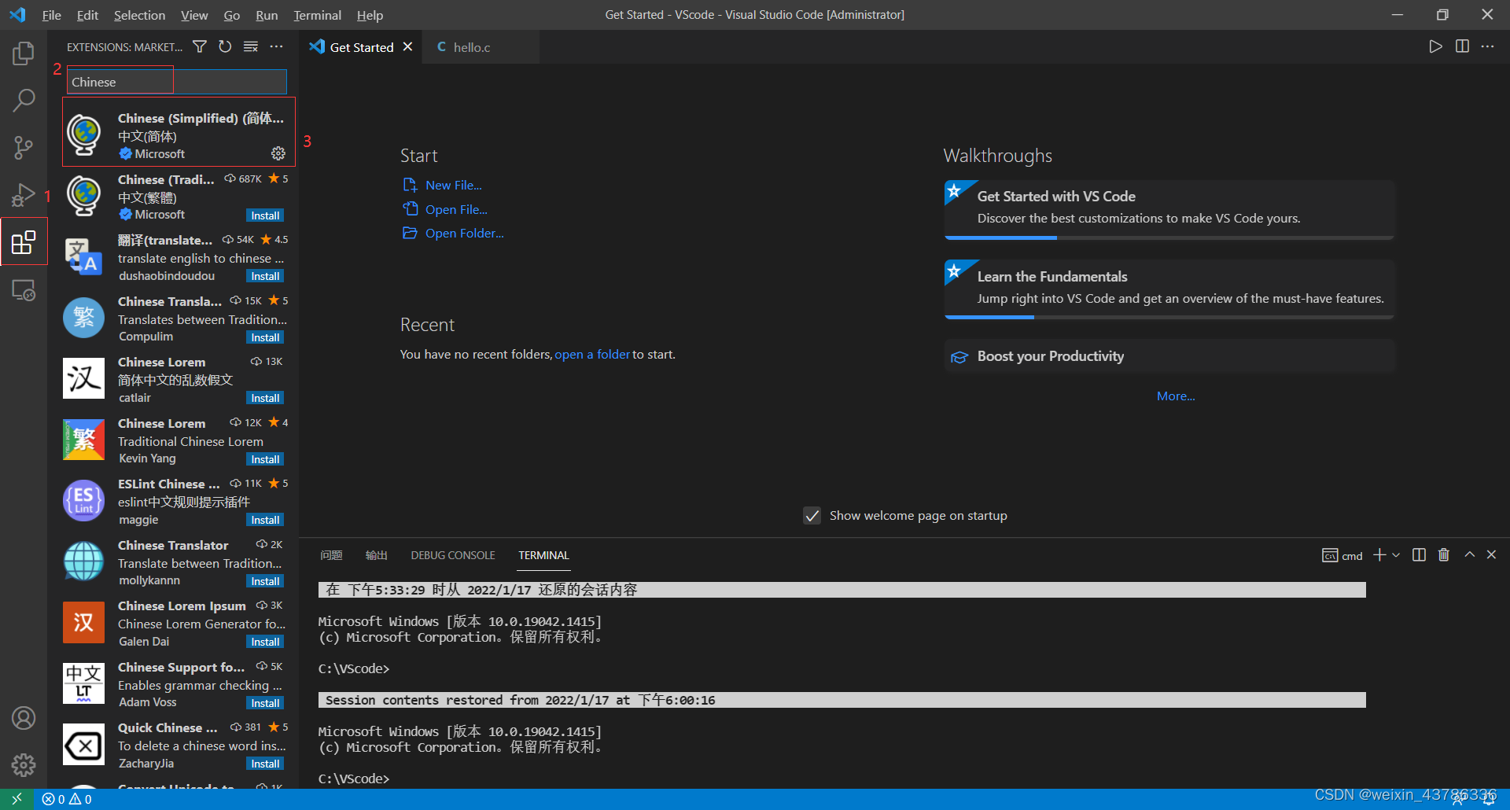Click the More... walkthroughs link

coord(1175,396)
